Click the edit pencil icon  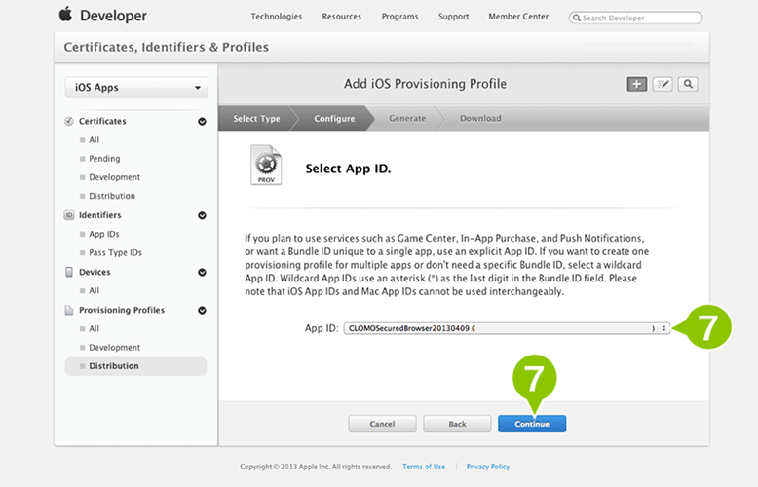(663, 84)
